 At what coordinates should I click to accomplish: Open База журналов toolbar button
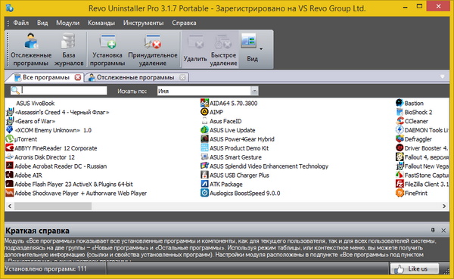click(69, 50)
